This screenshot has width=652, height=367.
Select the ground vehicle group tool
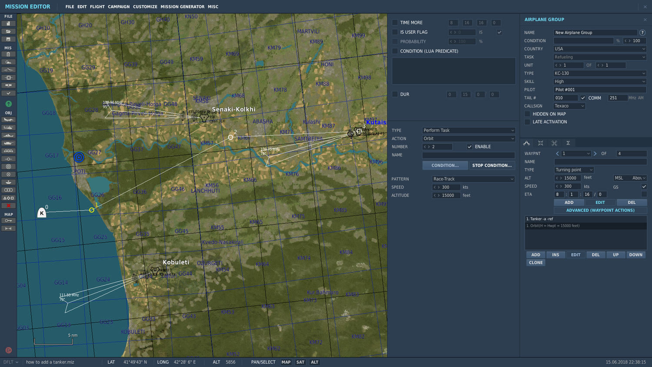(8, 143)
